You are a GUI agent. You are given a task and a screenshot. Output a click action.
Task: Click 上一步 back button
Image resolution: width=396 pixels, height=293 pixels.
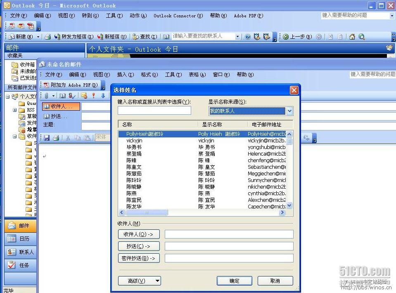tap(297, 37)
